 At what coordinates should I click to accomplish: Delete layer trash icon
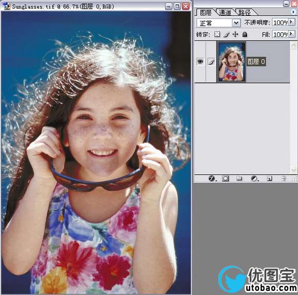pyautogui.click(x=284, y=178)
